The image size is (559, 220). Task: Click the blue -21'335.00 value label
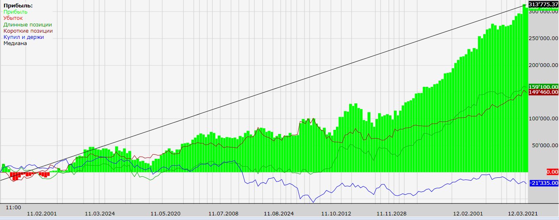coord(544,183)
